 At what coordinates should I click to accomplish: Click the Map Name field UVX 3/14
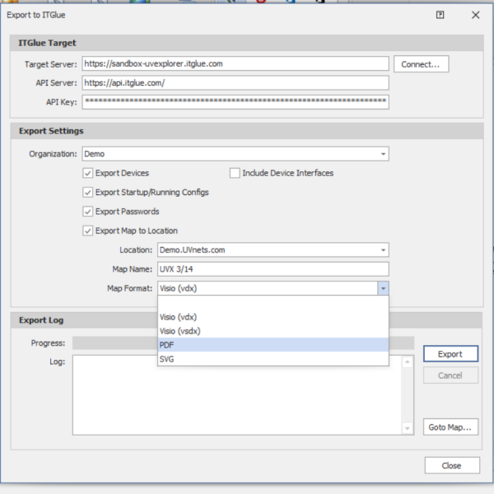pos(273,269)
